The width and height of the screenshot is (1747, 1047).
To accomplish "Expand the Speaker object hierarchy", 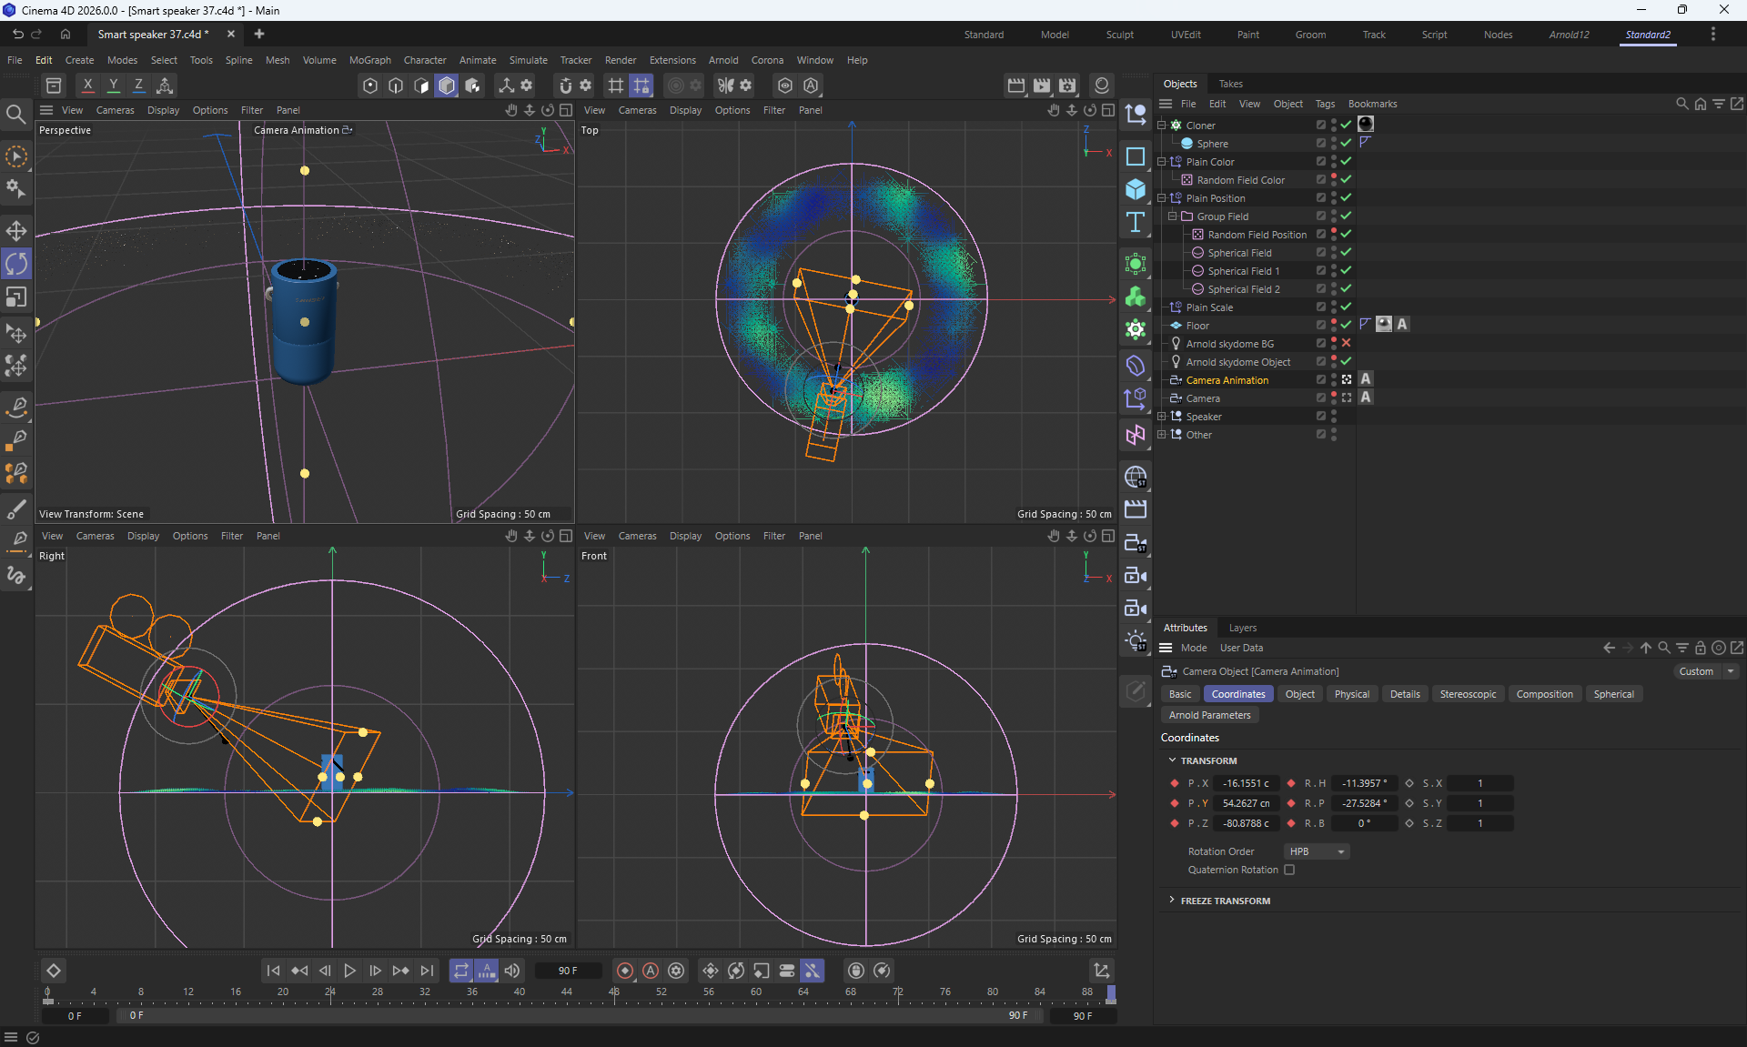I will [x=1162, y=416].
